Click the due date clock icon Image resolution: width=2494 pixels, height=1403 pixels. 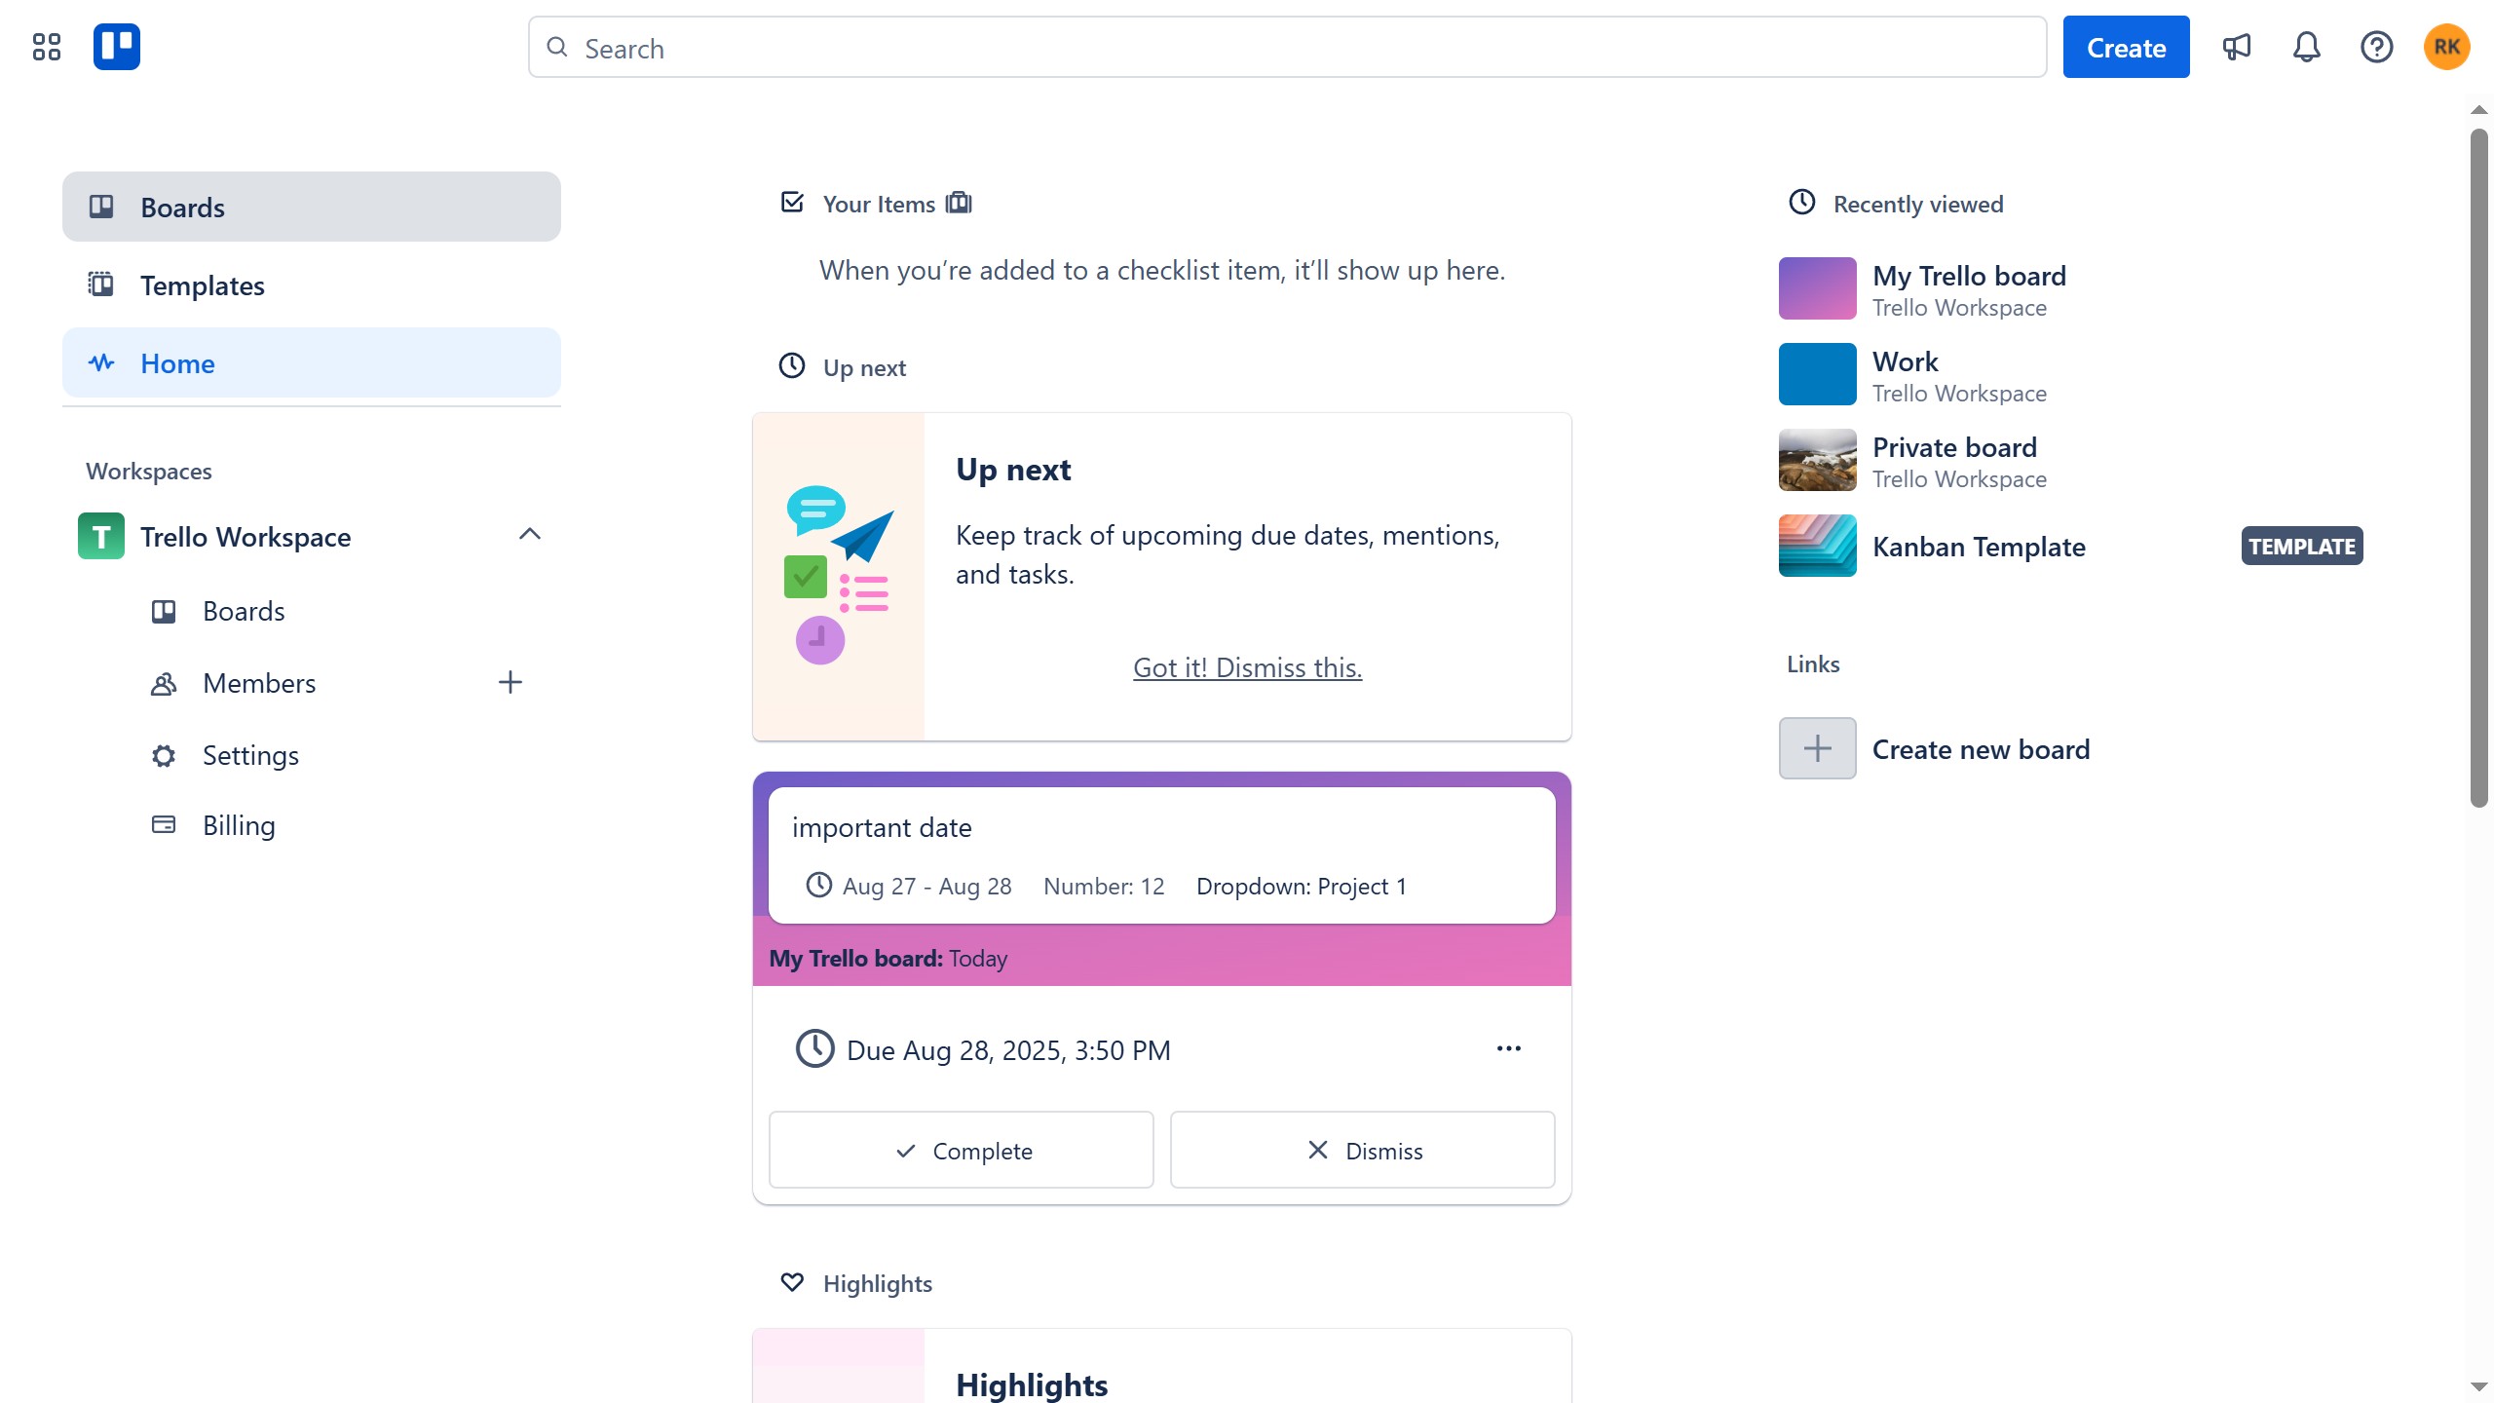(815, 1049)
